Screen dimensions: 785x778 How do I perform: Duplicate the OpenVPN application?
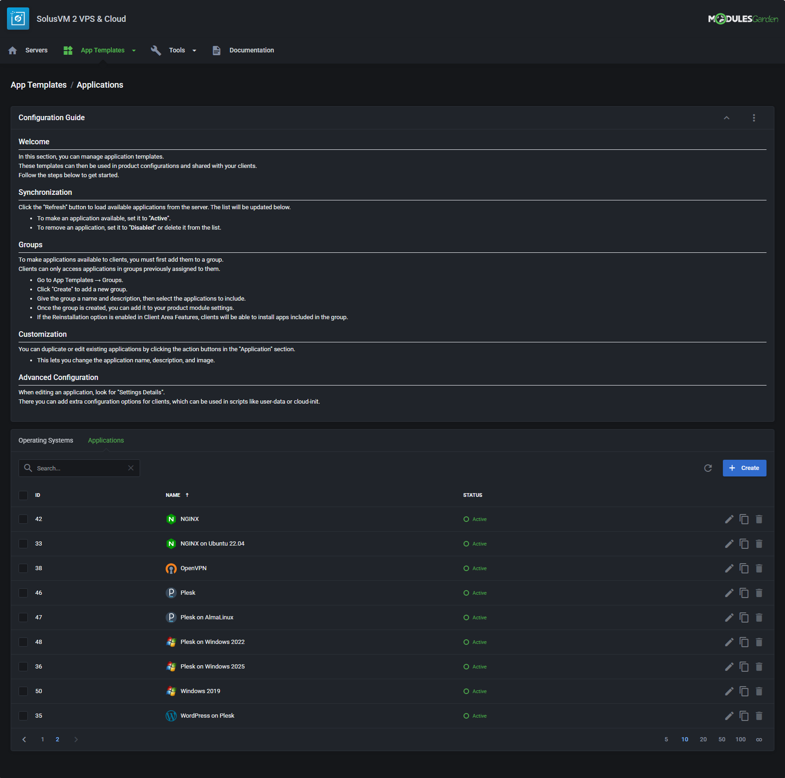tap(744, 568)
